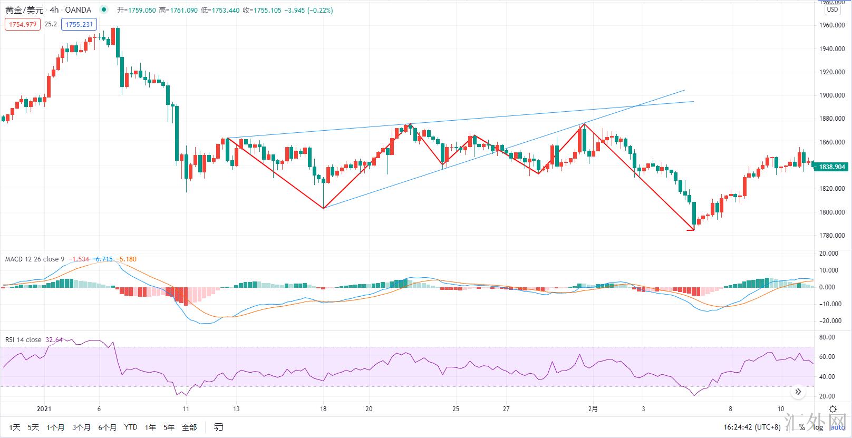Click the chart settings gear icon

point(832,409)
